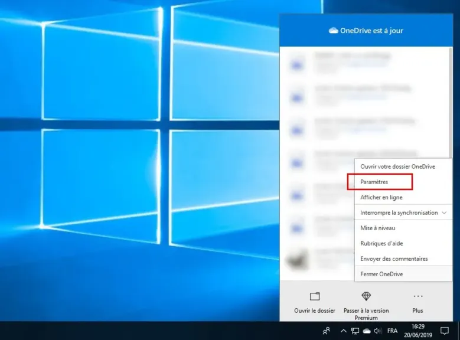Open Rubriques d'aide

(x=403, y=243)
